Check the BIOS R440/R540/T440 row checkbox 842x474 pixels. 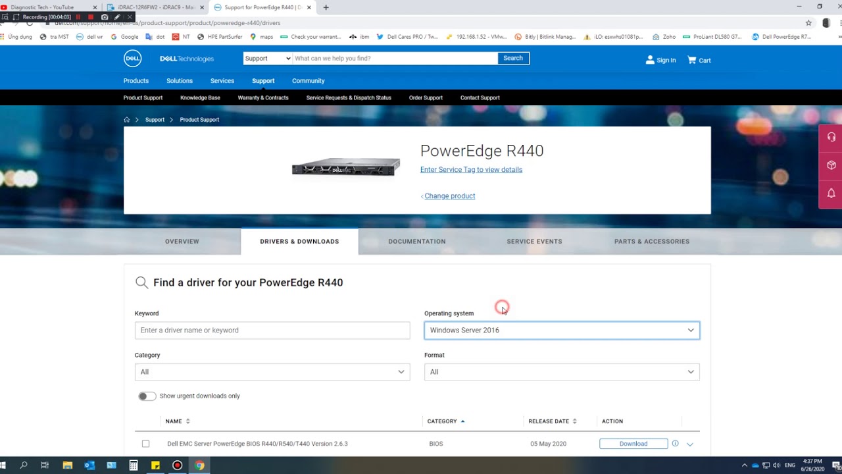tap(145, 444)
